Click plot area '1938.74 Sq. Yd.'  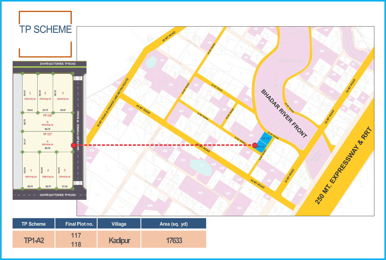48,177
